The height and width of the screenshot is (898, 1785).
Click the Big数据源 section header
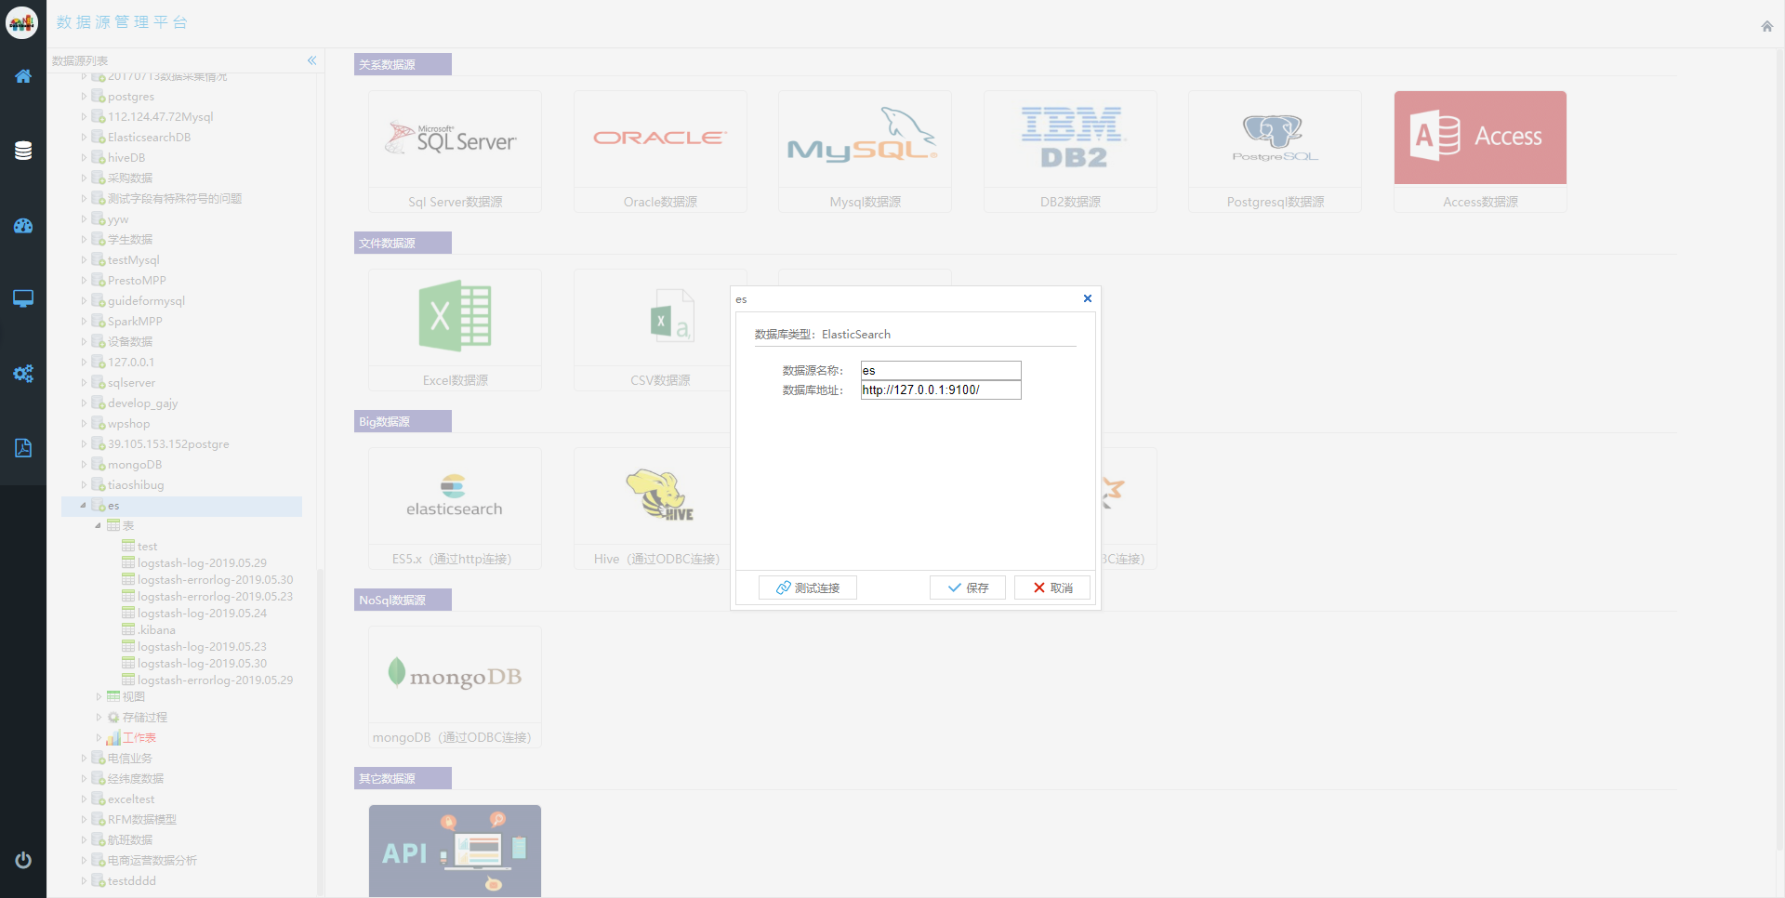pos(403,421)
